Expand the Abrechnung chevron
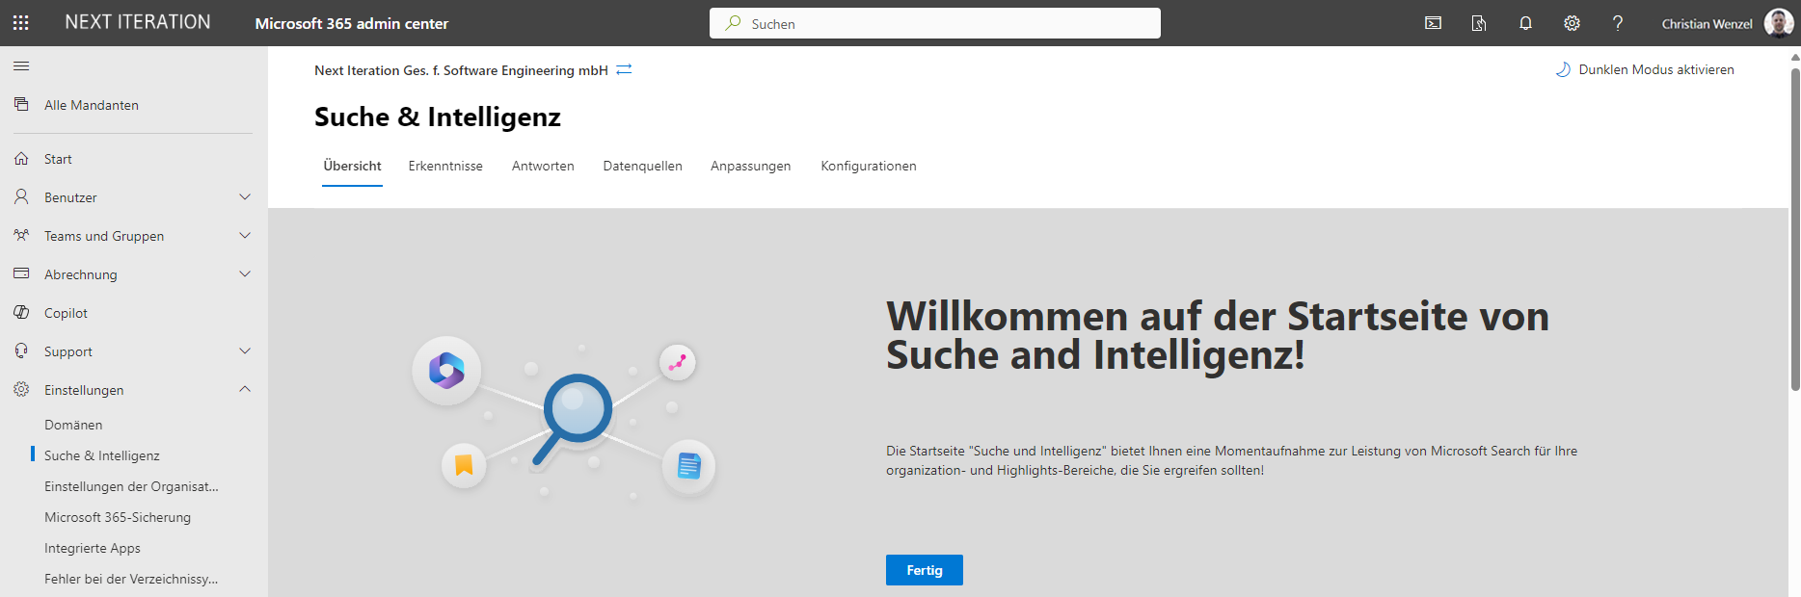Screen dimensions: 1801x597 tap(245, 273)
